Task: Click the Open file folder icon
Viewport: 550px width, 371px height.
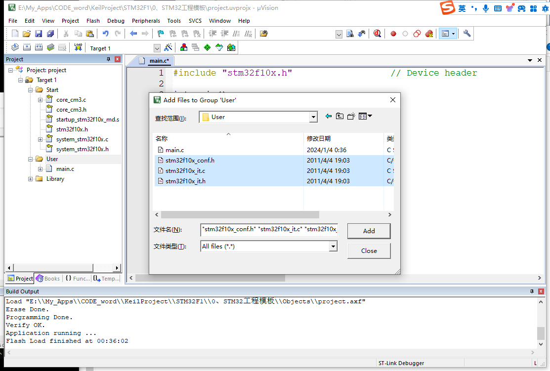Action: [27, 34]
